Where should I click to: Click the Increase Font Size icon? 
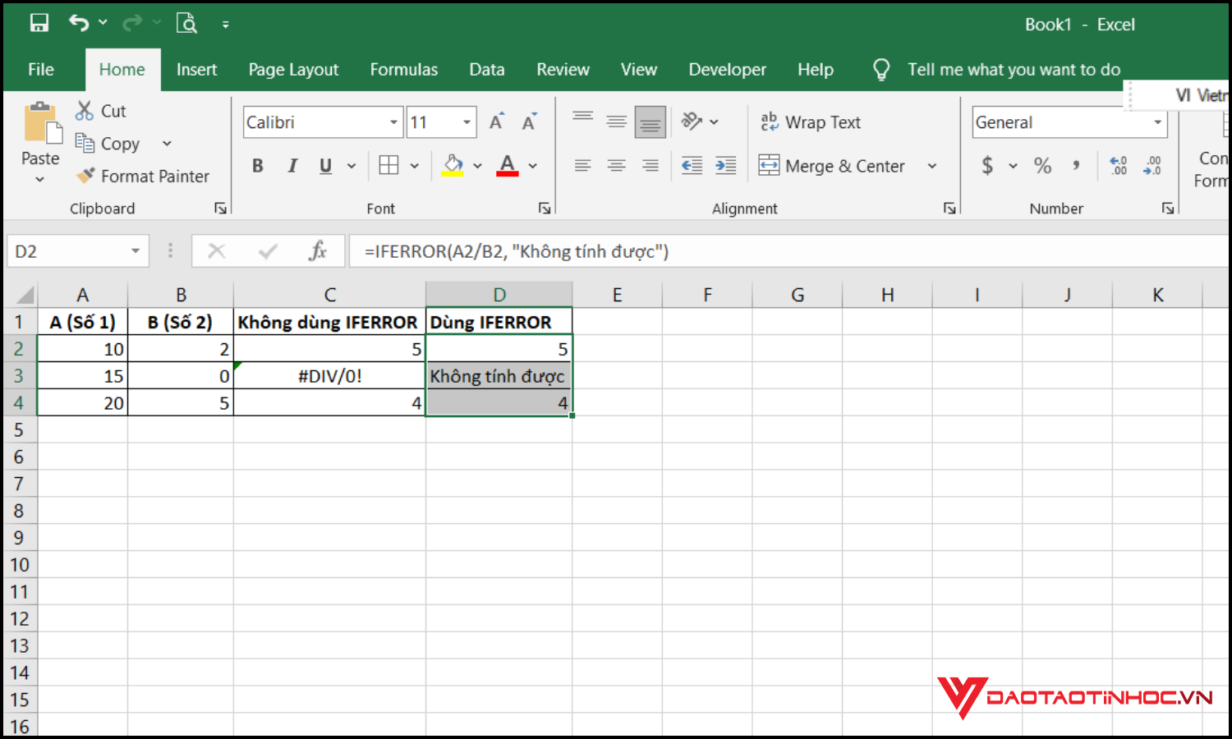(x=496, y=122)
